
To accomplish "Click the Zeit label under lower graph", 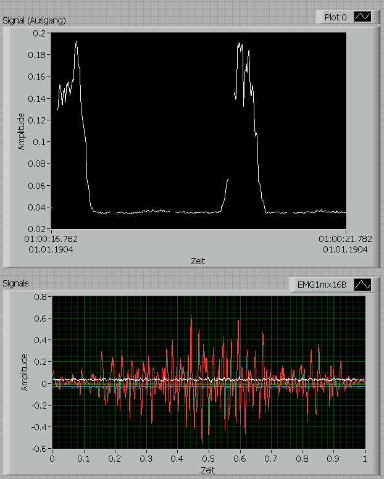I will tap(207, 470).
